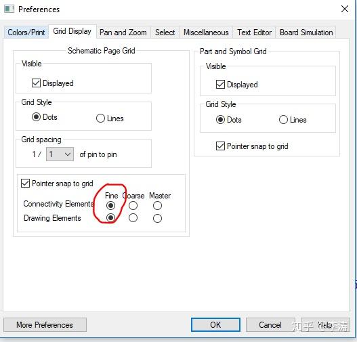Open the Select tab

tap(165, 33)
